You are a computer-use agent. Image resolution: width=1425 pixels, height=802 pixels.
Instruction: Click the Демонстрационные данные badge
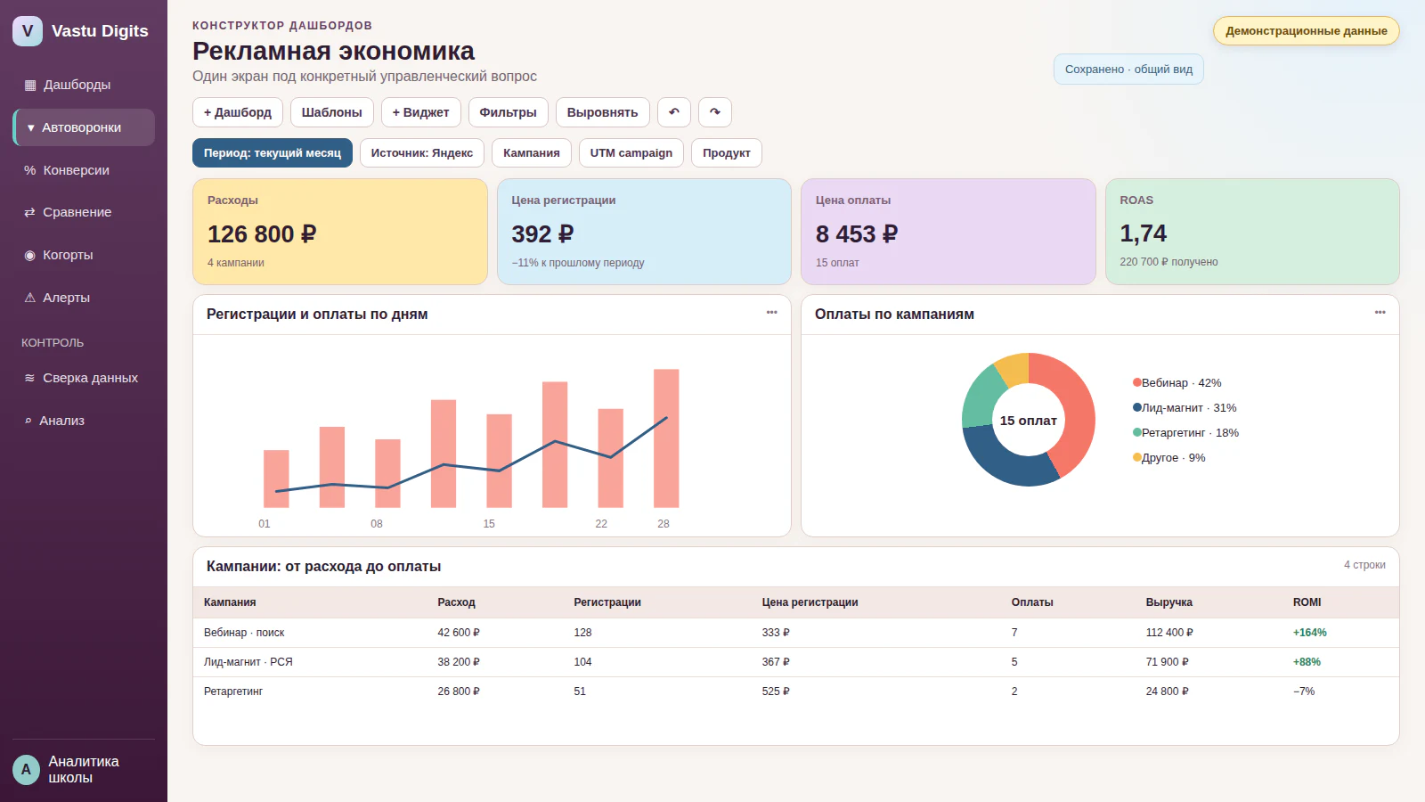click(x=1307, y=31)
